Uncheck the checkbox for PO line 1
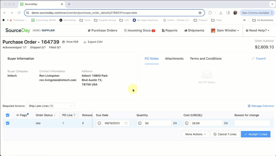Viewport: 276px width, 156px height. pos(7,123)
